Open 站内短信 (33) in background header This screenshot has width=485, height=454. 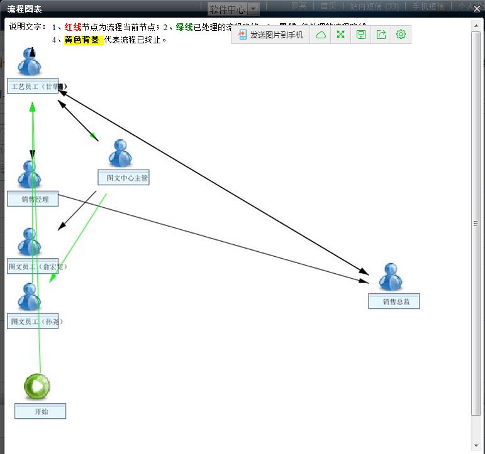pos(374,6)
